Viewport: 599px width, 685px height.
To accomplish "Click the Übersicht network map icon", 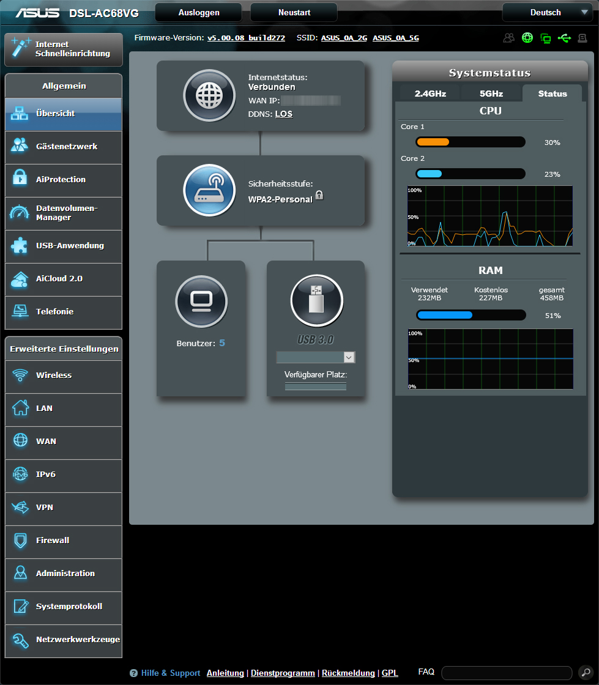I will [x=20, y=113].
